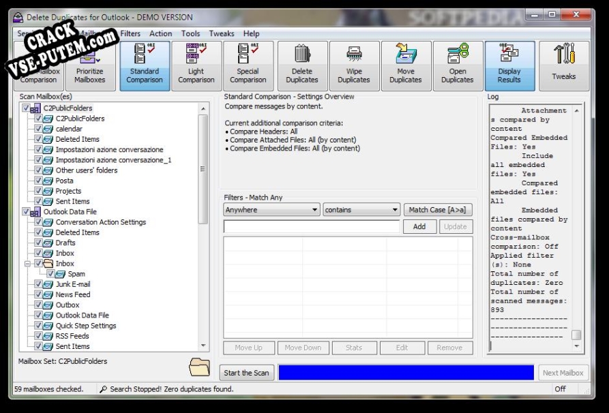609x413 pixels.
Task: Uncheck the Junk E-mail checkbox
Action: [38, 284]
